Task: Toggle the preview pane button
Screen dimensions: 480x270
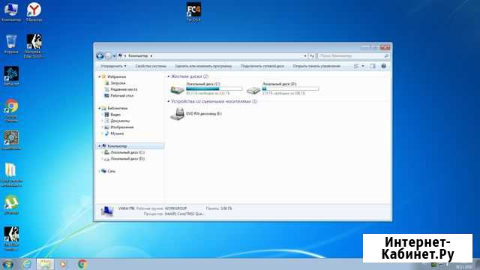Action: coord(373,66)
